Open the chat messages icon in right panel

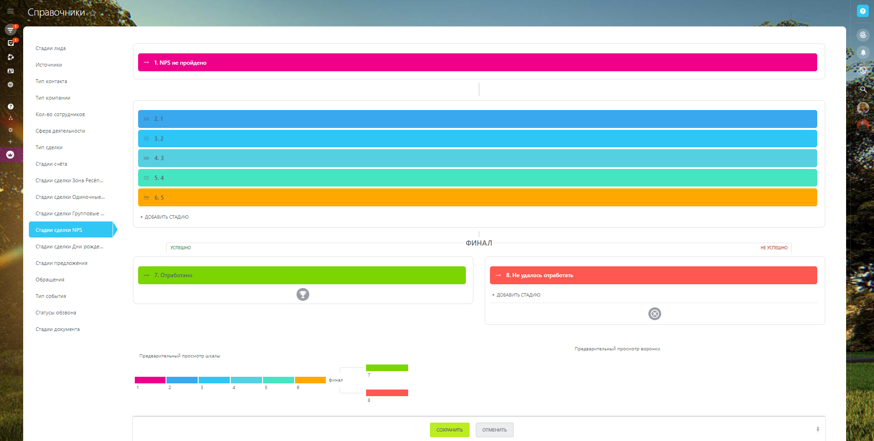[863, 70]
